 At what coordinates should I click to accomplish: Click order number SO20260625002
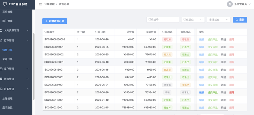click(54, 54)
